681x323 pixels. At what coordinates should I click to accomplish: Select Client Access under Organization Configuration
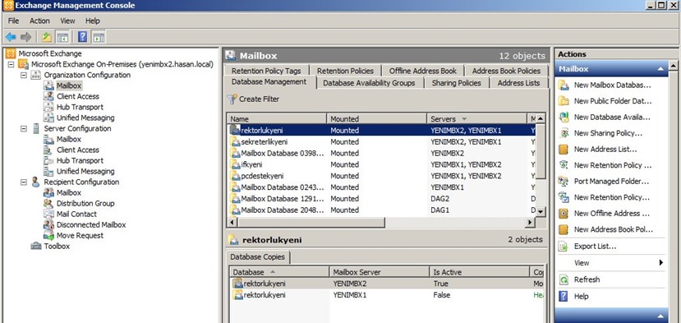78,96
